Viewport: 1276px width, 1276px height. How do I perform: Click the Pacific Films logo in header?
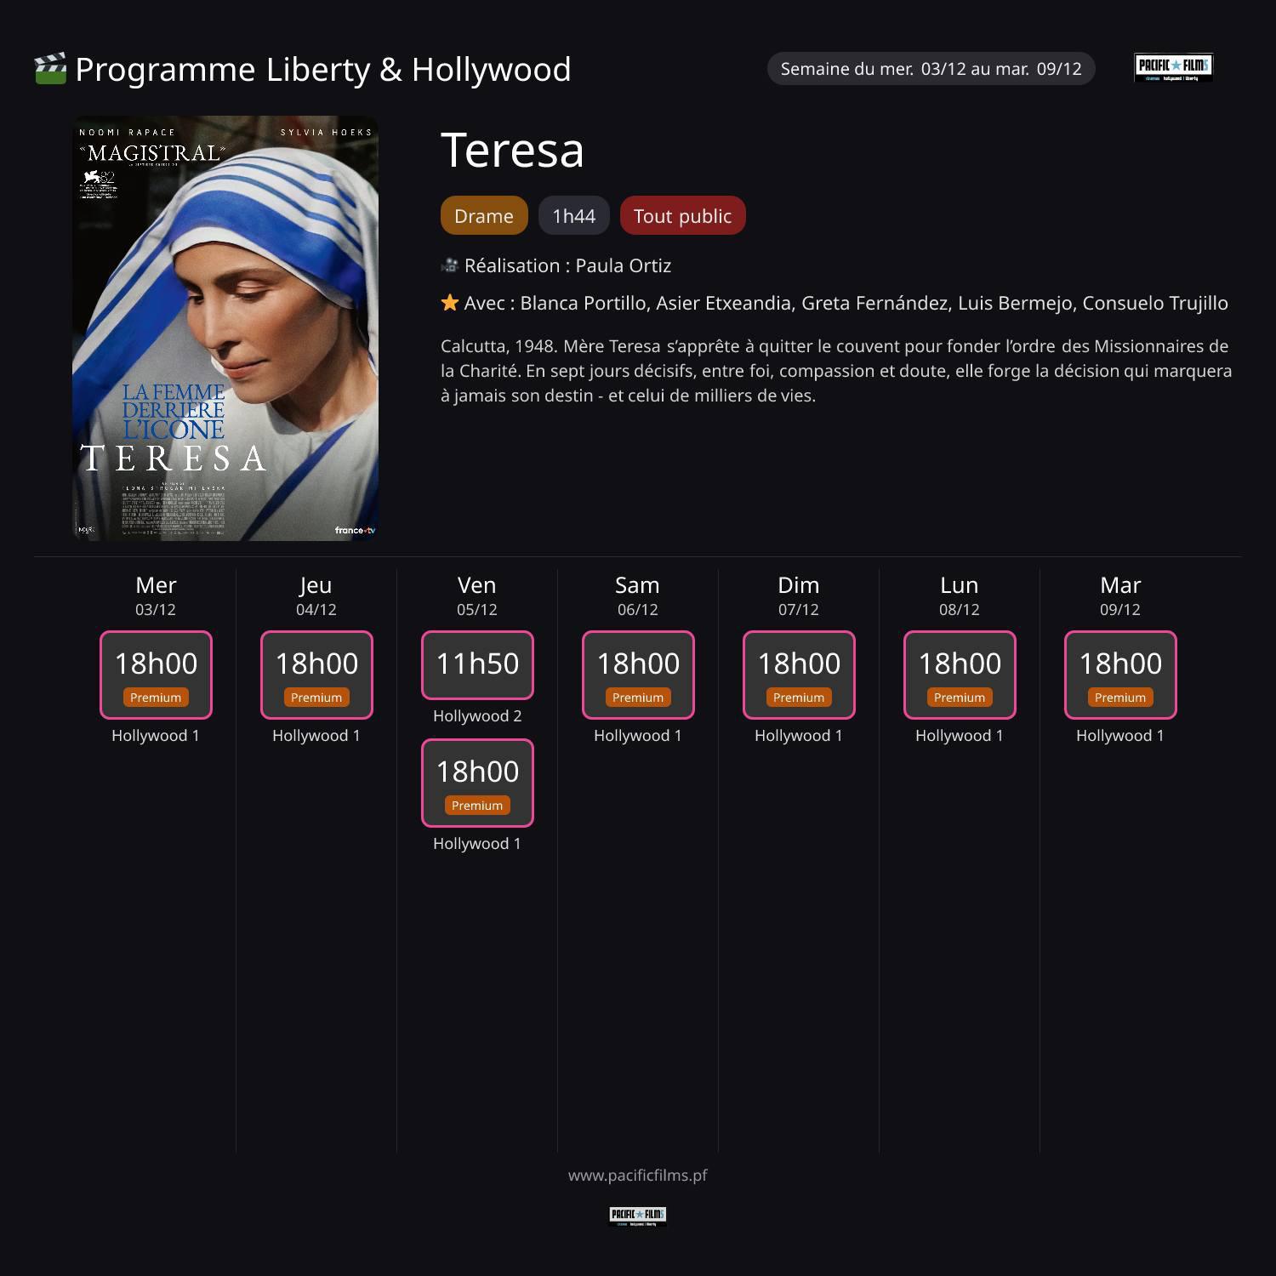[1173, 67]
